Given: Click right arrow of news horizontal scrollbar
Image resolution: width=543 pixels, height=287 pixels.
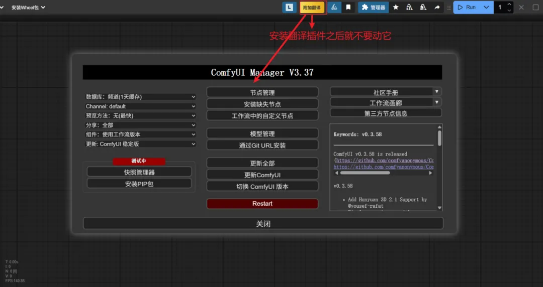Looking at the screenshot, I should coord(430,173).
